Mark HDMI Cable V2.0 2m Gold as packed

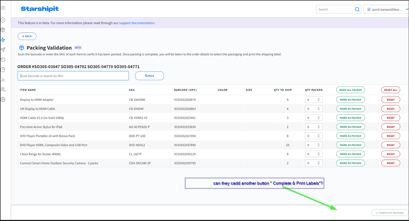(350, 118)
